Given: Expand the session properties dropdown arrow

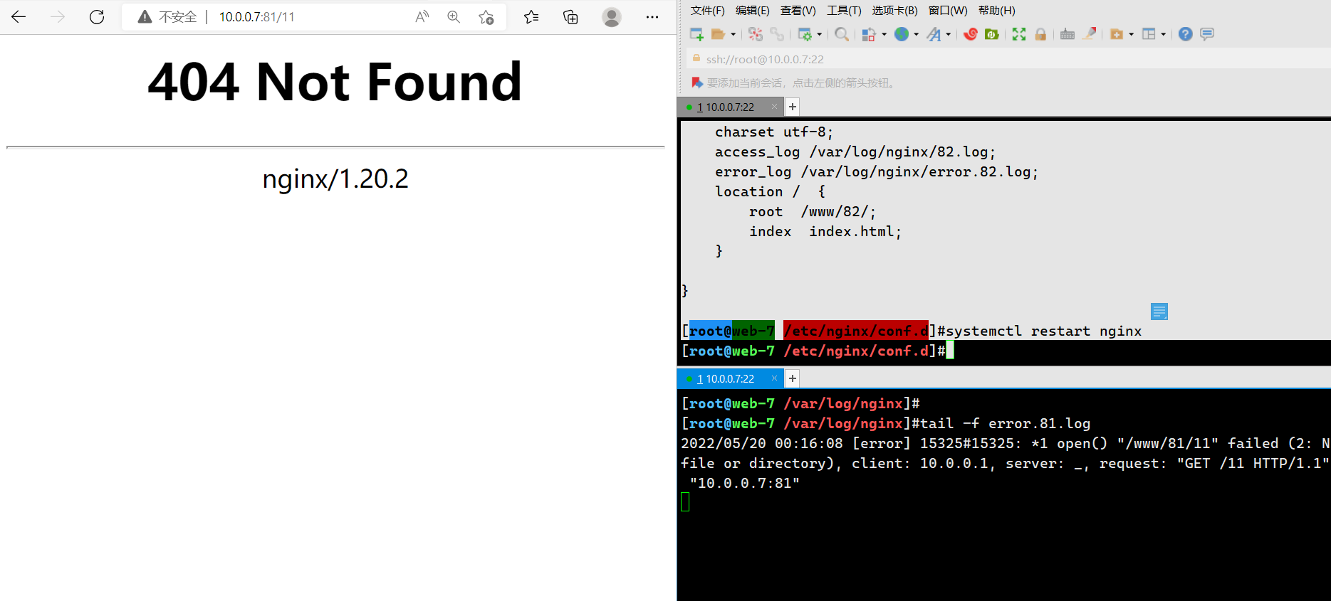Looking at the screenshot, I should click(x=820, y=34).
